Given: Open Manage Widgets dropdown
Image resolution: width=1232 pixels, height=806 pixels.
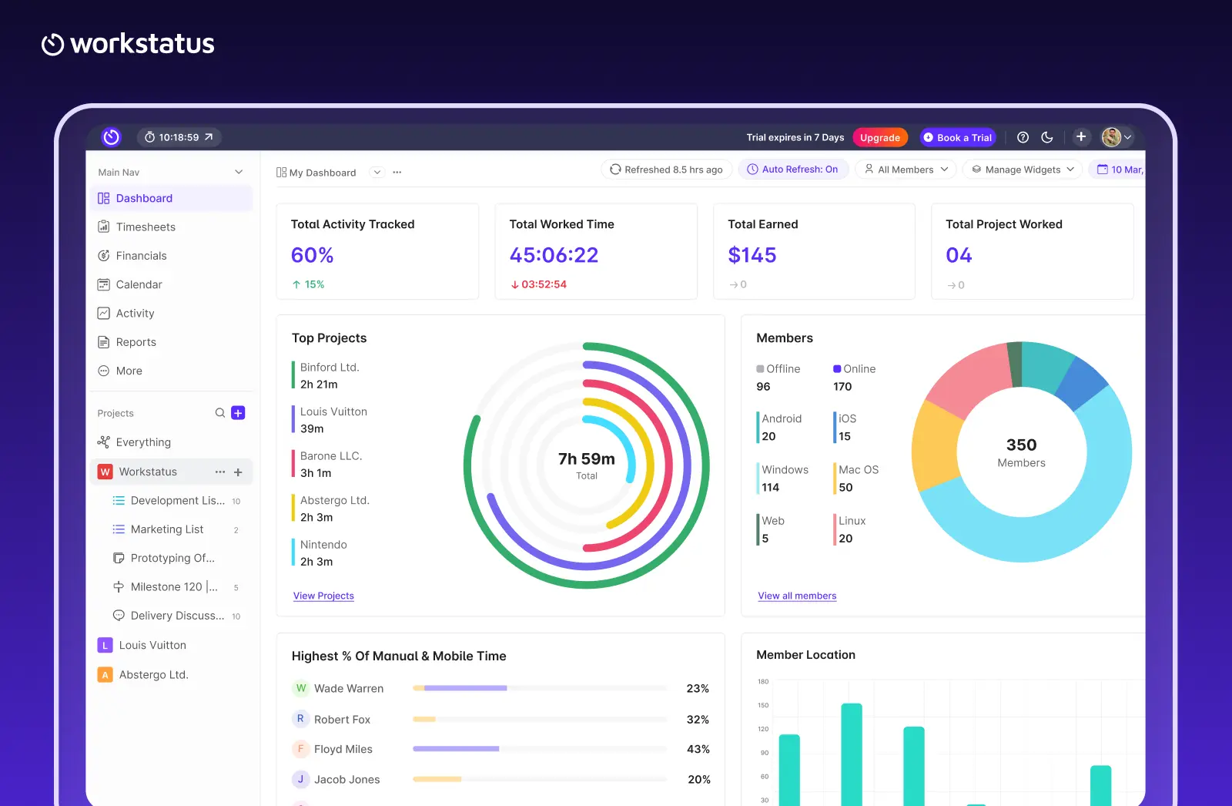Looking at the screenshot, I should 1023,170.
